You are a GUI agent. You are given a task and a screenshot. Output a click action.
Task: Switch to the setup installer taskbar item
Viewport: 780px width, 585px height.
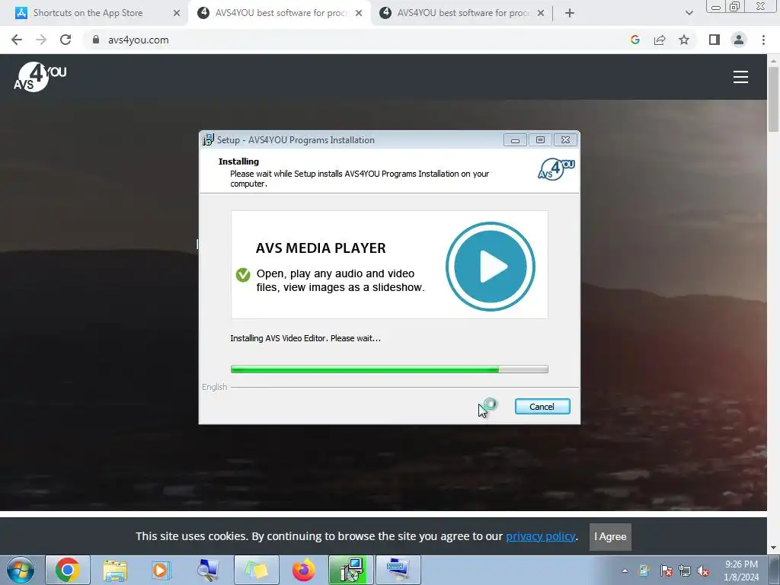pyautogui.click(x=350, y=570)
